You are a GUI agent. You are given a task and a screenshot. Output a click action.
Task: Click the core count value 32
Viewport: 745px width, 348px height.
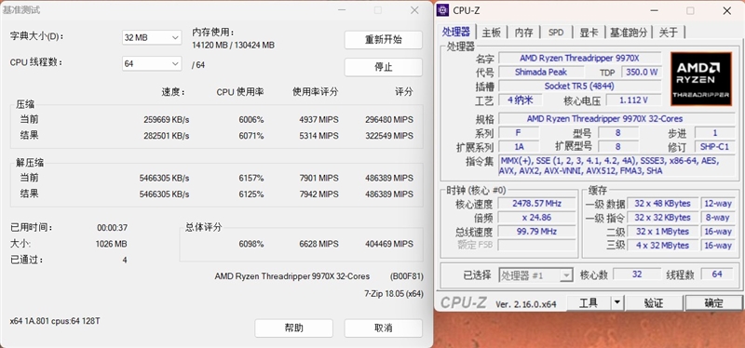point(637,274)
